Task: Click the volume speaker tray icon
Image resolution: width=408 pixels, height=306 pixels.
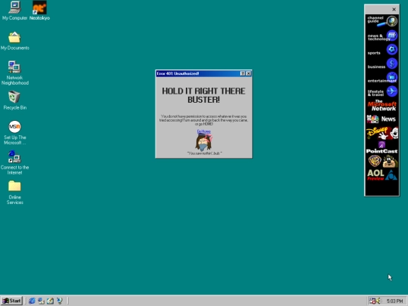Action: [x=379, y=301]
